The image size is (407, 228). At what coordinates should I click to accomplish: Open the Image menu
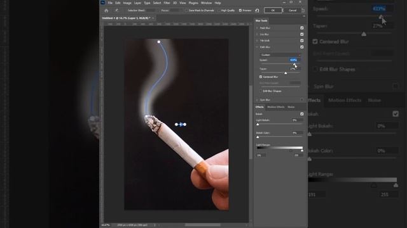127,3
